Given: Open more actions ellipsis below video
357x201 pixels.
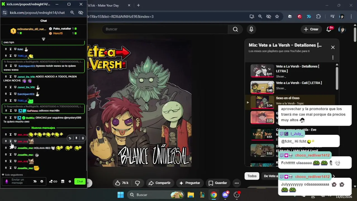Looking at the screenshot, I should (237, 183).
